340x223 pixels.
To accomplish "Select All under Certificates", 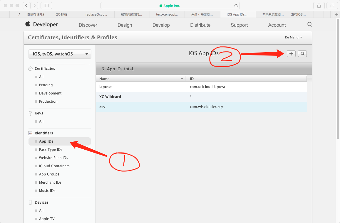I will tap(41, 77).
